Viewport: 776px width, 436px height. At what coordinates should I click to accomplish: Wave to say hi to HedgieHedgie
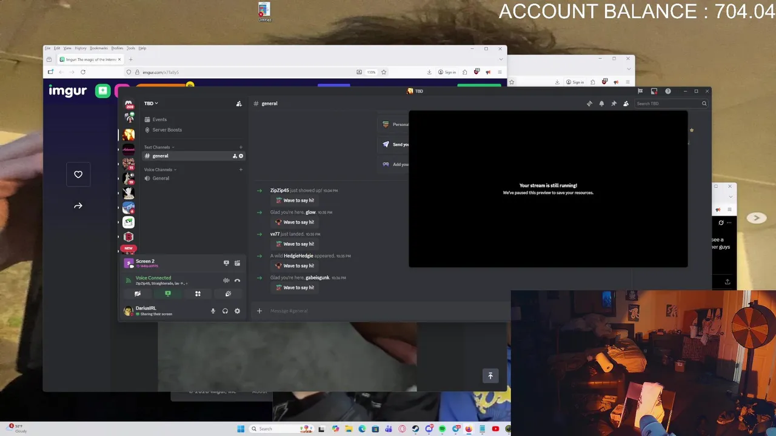[295, 266]
